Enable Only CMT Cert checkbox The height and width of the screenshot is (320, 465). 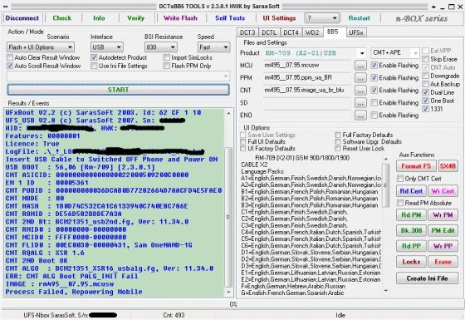click(400, 179)
